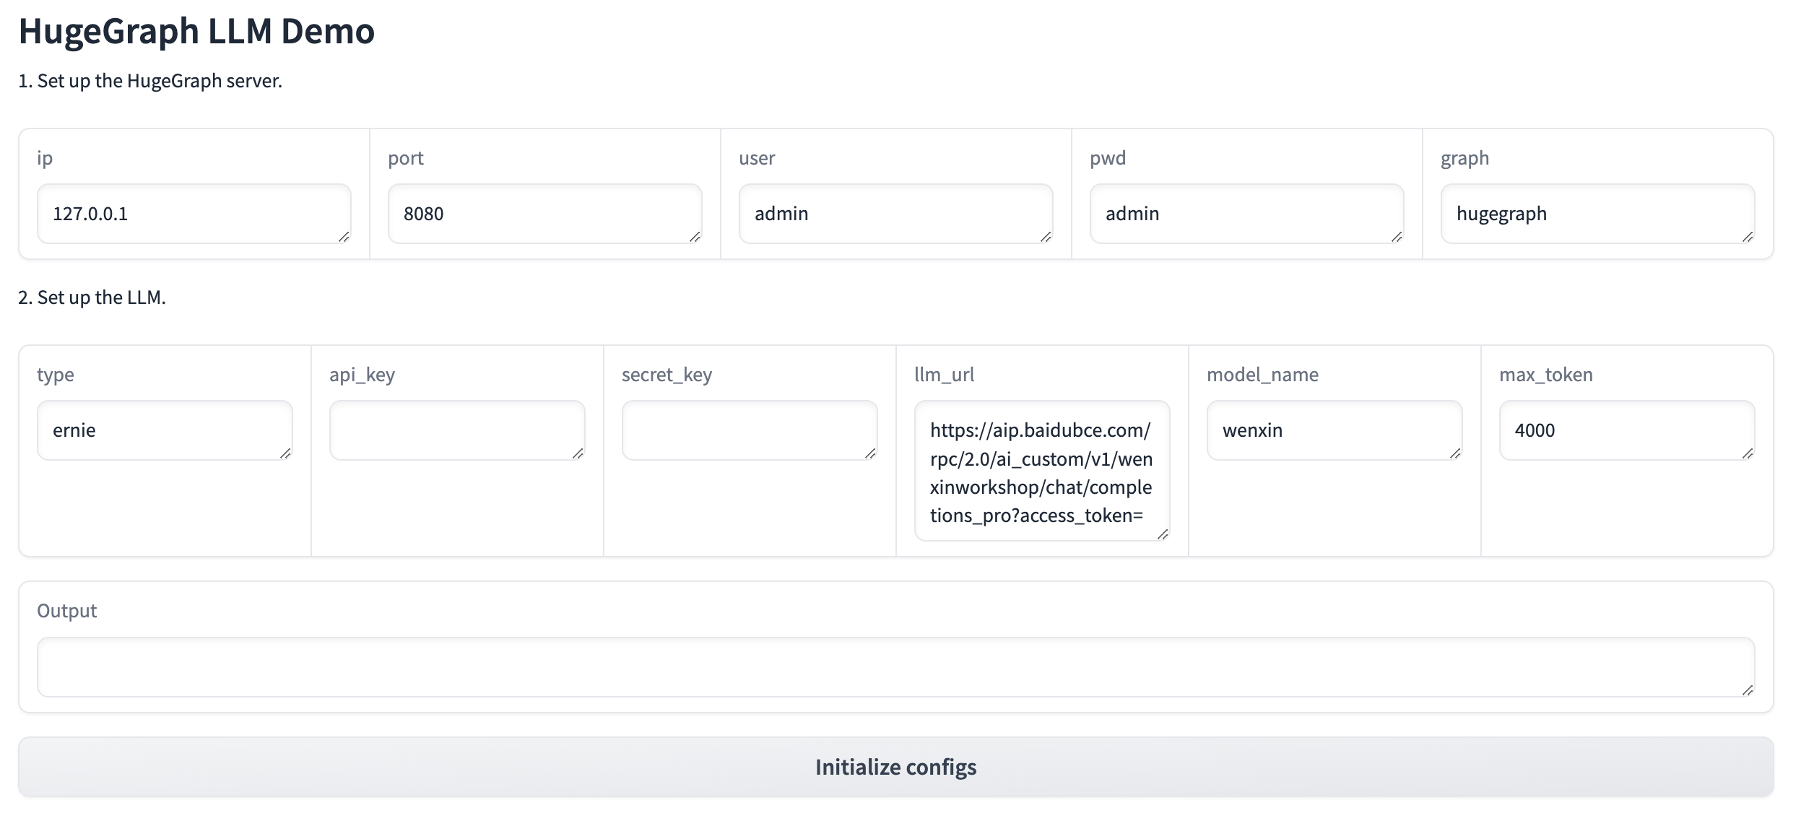Click the LLM type field showing ernie
Viewport: 1814px width, 826px height.
(x=165, y=430)
